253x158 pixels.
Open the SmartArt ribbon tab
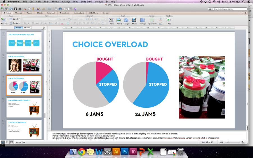pos(51,13)
